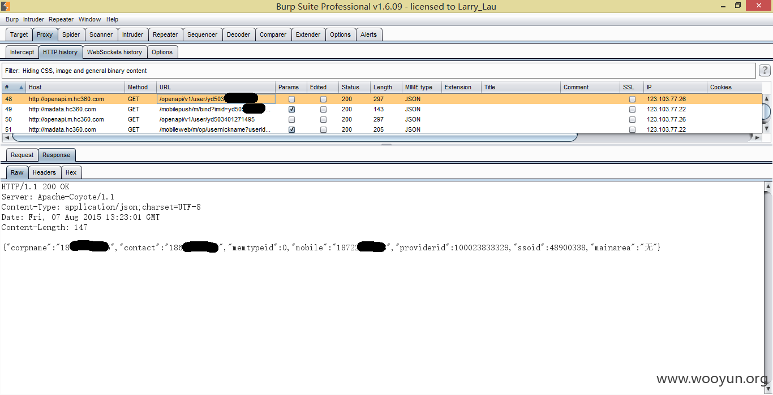Select row 51 /mobileweb/m/op/usernickname URL

pyautogui.click(x=215, y=129)
